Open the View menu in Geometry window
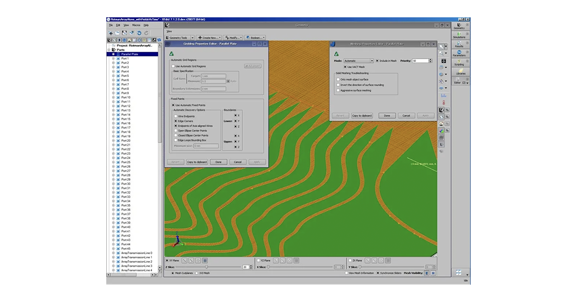The image size is (577, 302). (x=169, y=31)
